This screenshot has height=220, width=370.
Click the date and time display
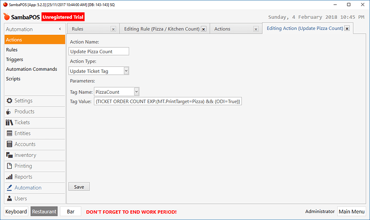316,17
